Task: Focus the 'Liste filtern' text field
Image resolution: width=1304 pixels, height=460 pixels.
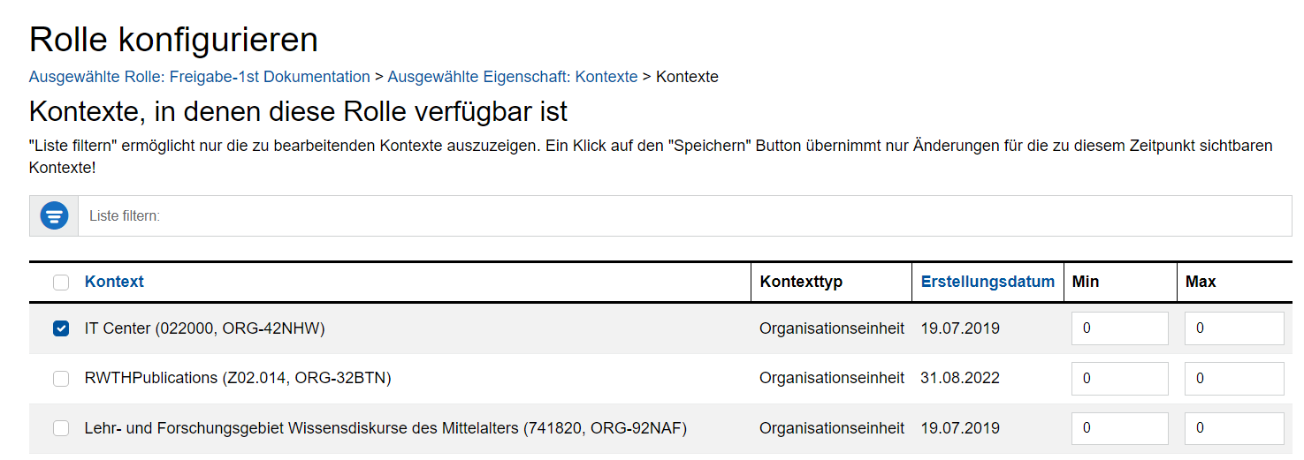Action: [x=684, y=215]
